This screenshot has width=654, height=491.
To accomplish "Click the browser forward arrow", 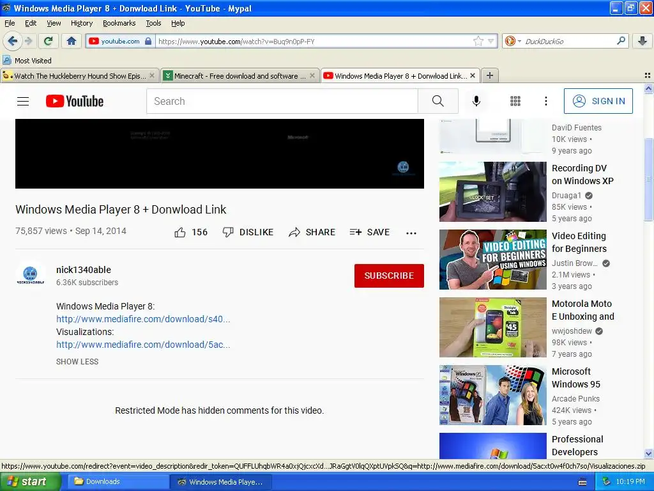I will click(x=28, y=41).
